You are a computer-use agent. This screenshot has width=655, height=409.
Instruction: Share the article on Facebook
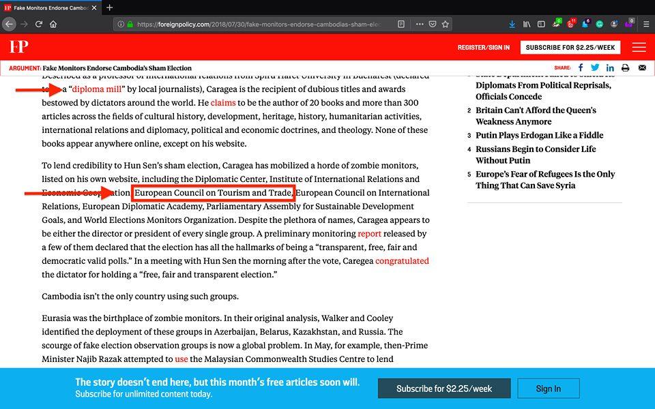[581, 67]
